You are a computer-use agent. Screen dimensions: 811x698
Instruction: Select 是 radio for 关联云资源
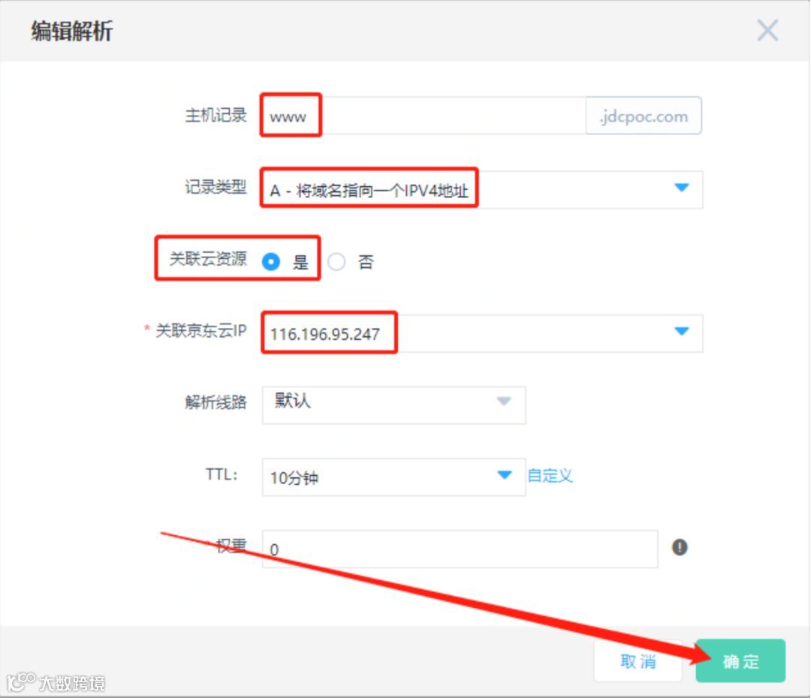click(x=271, y=262)
